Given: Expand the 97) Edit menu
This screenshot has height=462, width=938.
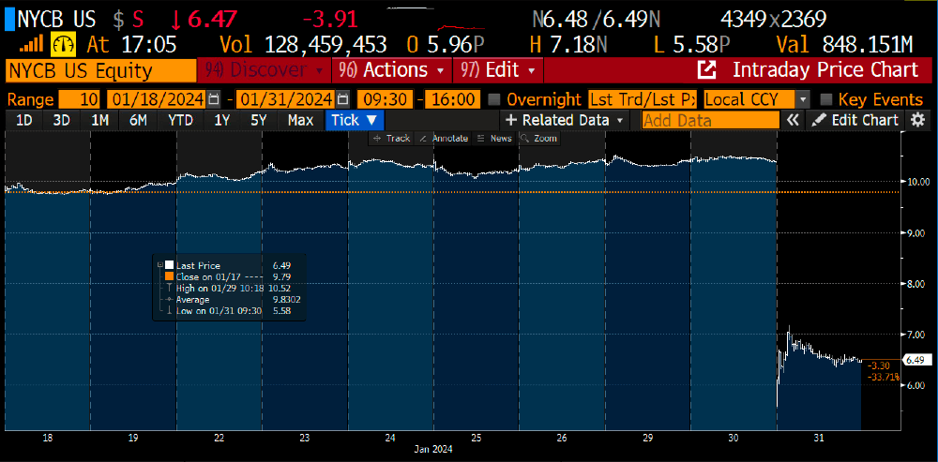Looking at the screenshot, I should pyautogui.click(x=498, y=70).
